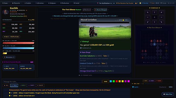Screen dimensions: 176x98
Task: Click The Wardens Pay Double event banner
Action: 125,3
